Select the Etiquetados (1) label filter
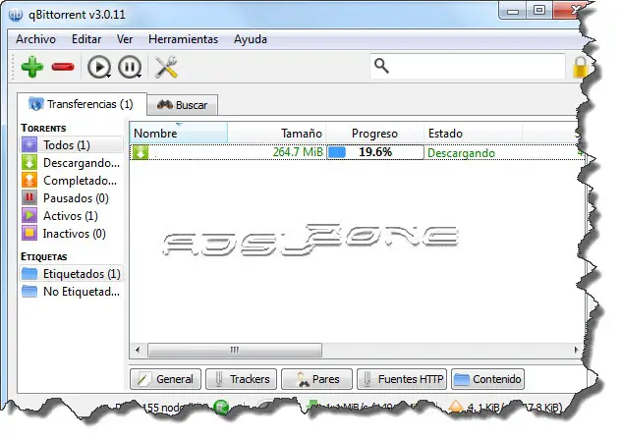The height and width of the screenshot is (439, 621). tap(72, 274)
